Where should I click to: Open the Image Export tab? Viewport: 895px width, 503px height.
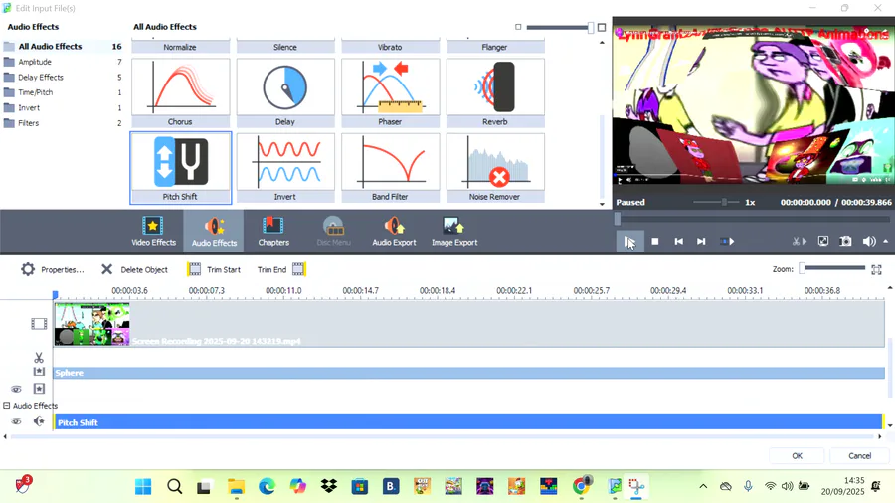pyautogui.click(x=454, y=231)
